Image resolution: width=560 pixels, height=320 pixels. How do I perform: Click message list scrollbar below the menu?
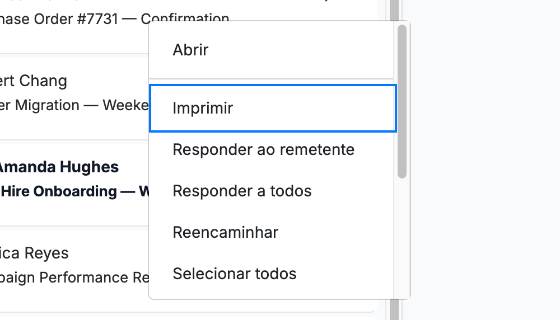pyautogui.click(x=394, y=310)
